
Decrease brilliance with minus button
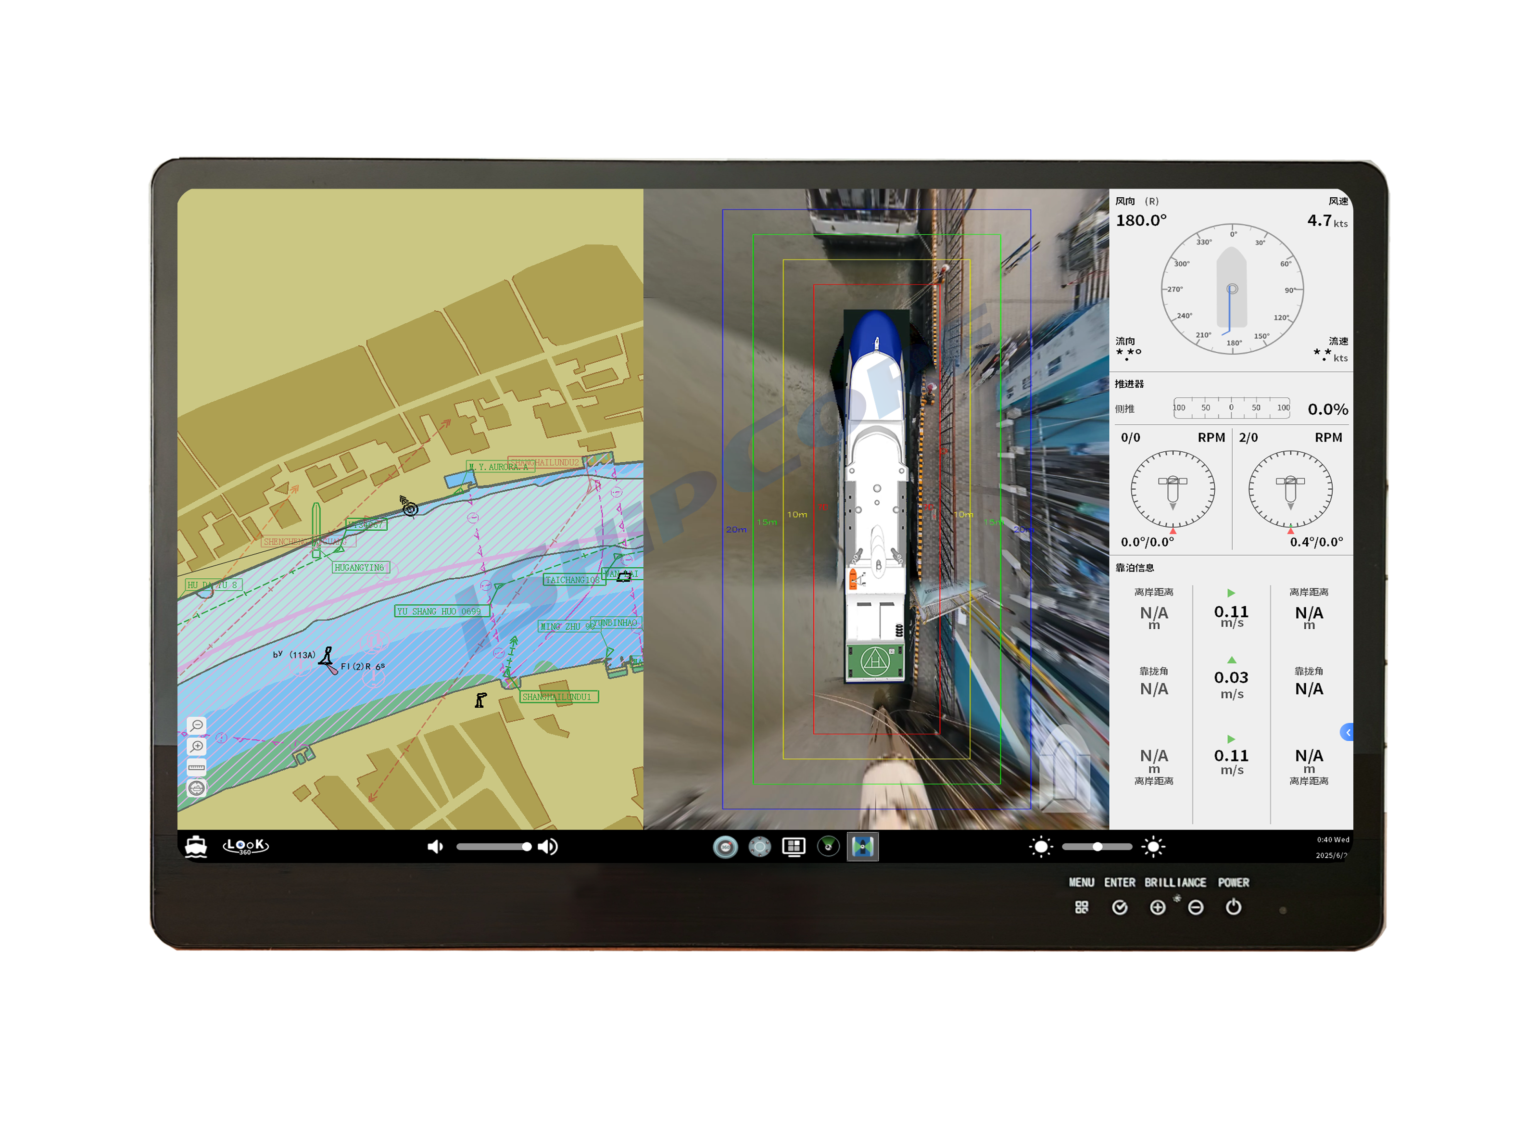tap(1196, 907)
